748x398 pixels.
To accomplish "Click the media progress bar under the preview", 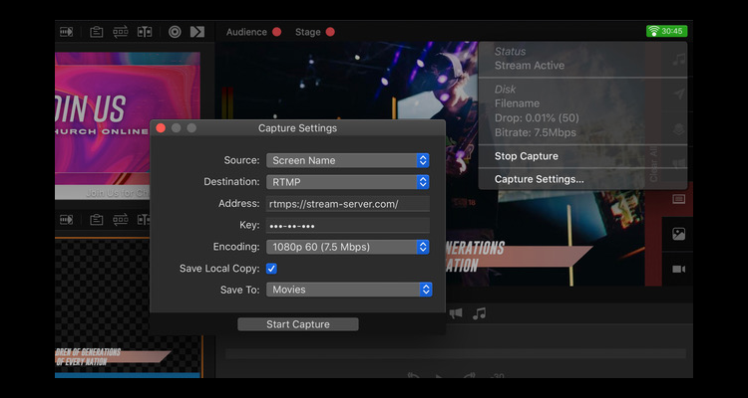I will [456, 354].
